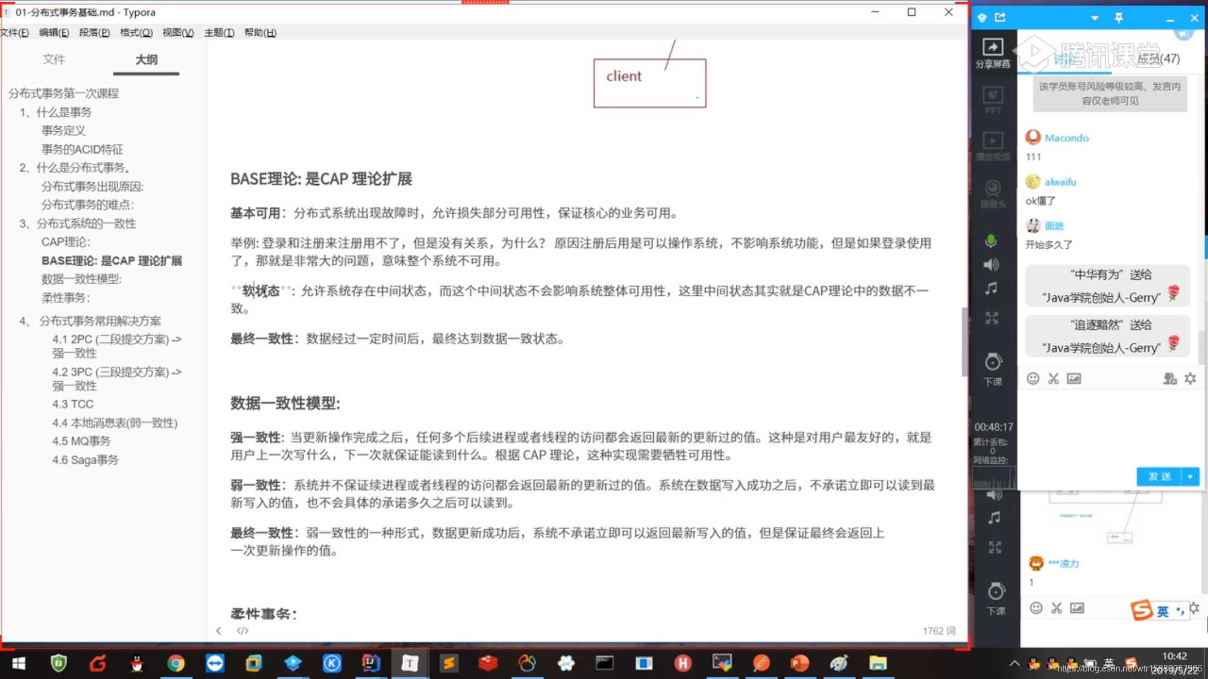The image size is (1208, 679).
Task: Click username Macondo in chat
Action: click(1066, 138)
